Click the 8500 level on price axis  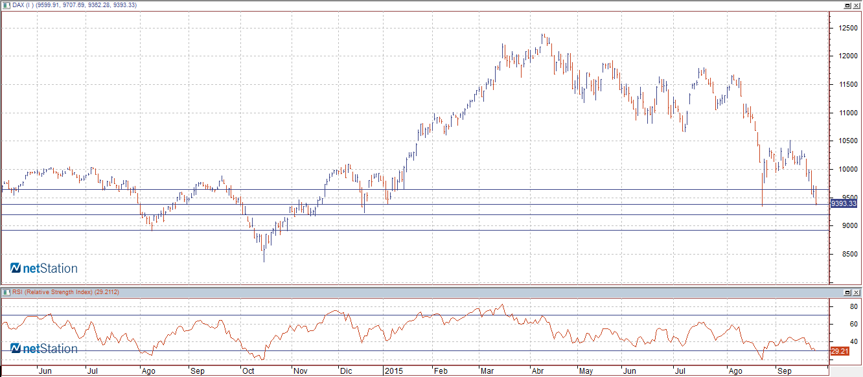coord(844,255)
